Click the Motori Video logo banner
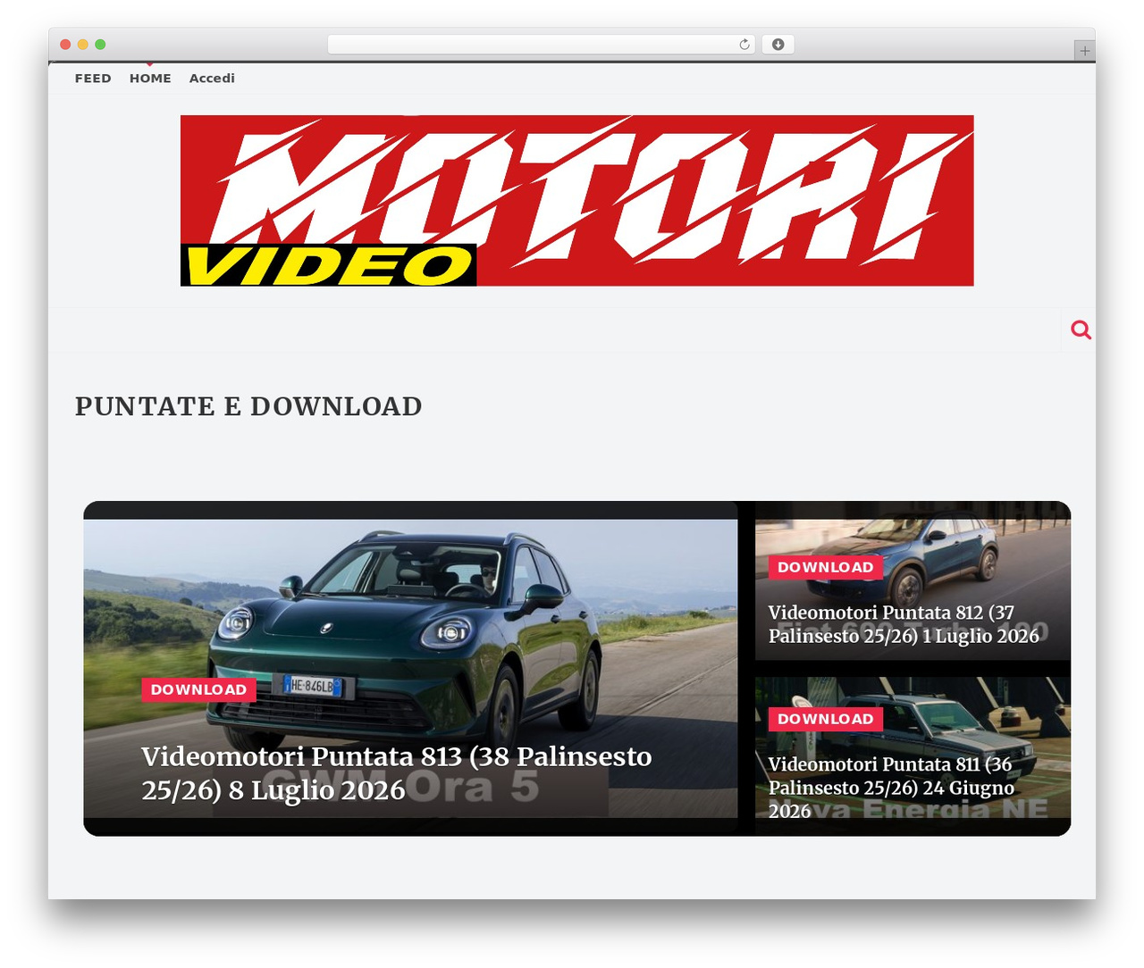The image size is (1144, 968). click(576, 201)
